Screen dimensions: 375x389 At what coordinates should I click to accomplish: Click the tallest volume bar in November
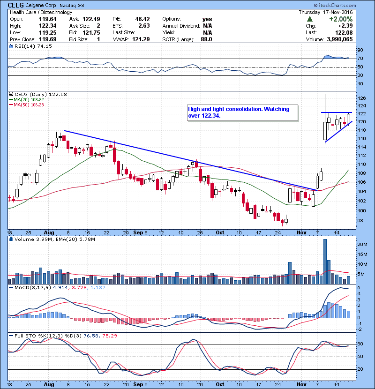coord(325,262)
